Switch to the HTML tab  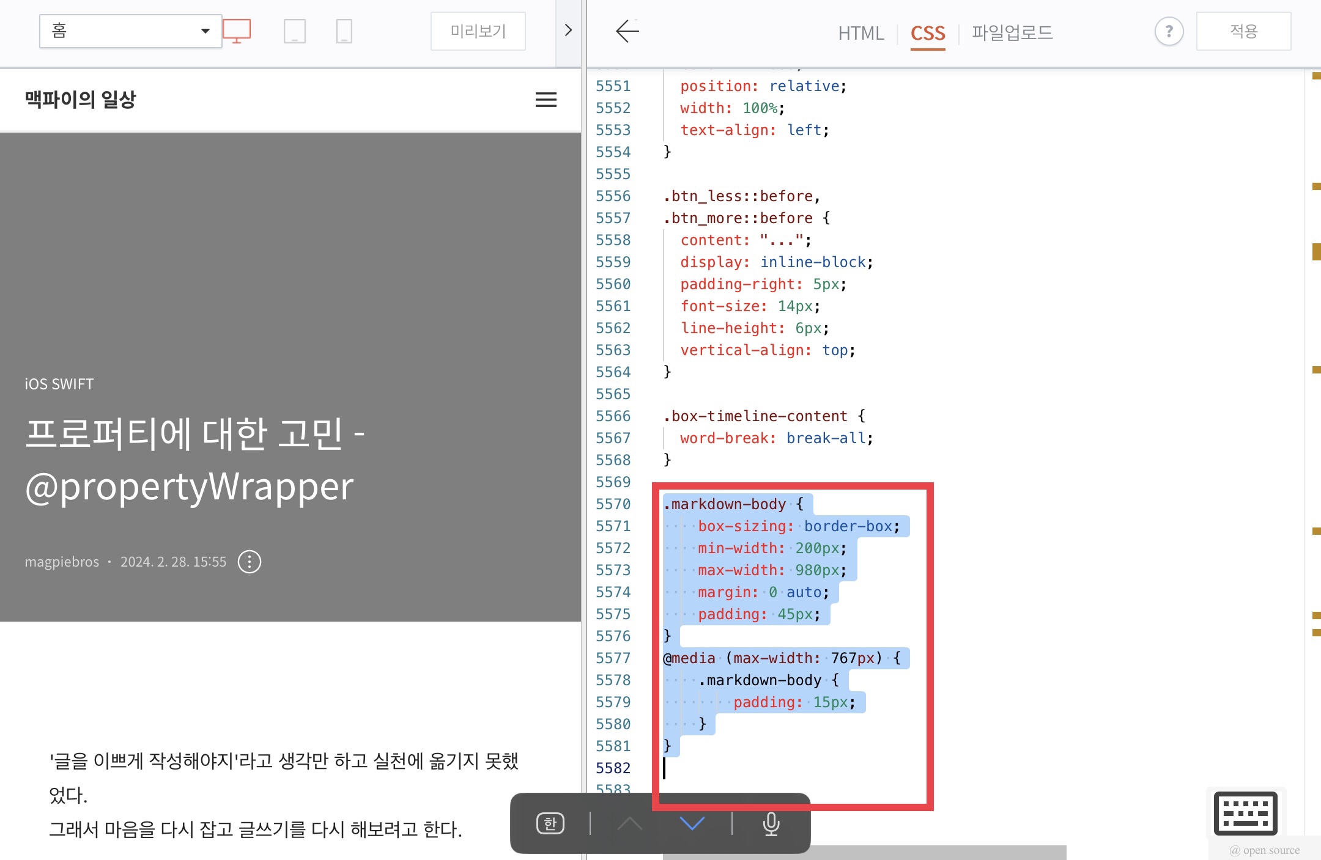coord(860,33)
